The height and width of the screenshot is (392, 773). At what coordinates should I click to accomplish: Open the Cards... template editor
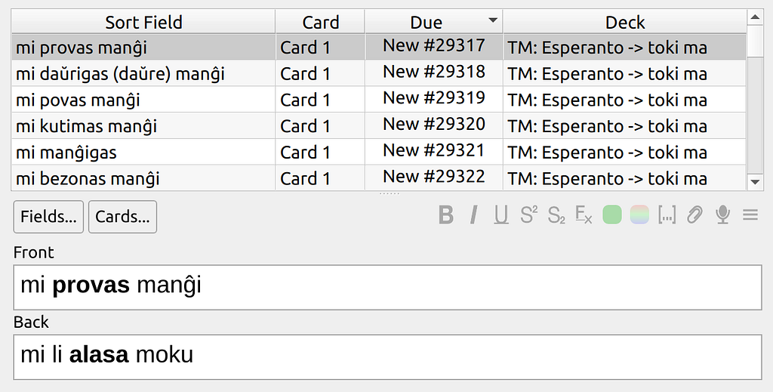(122, 217)
